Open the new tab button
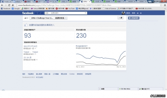 (x=150, y=2)
